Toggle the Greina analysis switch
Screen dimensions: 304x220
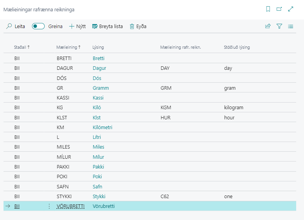point(38,27)
